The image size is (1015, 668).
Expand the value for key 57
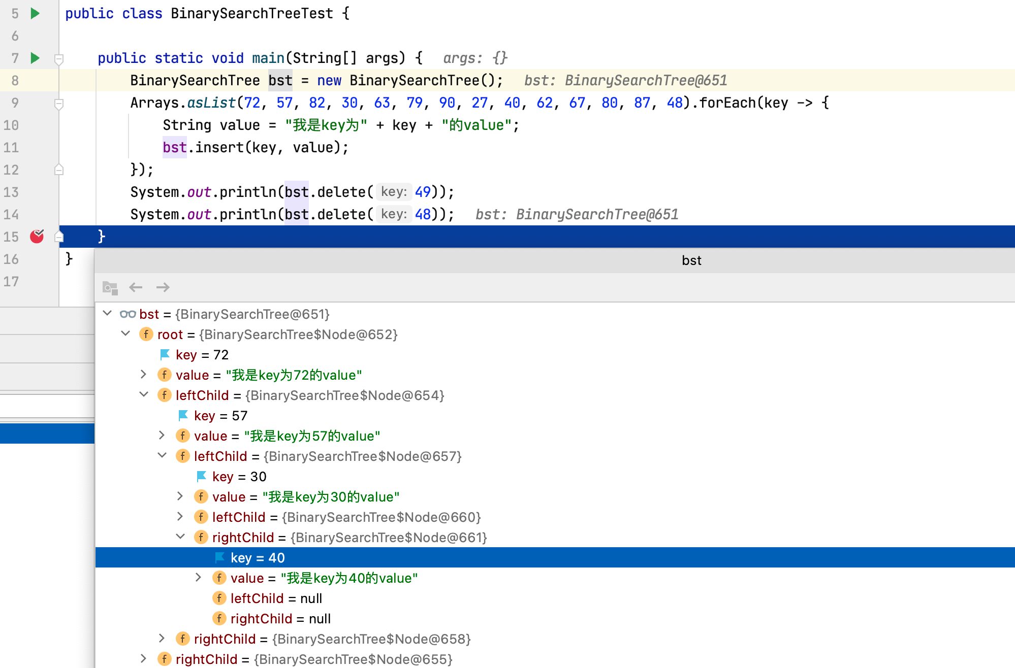click(162, 436)
